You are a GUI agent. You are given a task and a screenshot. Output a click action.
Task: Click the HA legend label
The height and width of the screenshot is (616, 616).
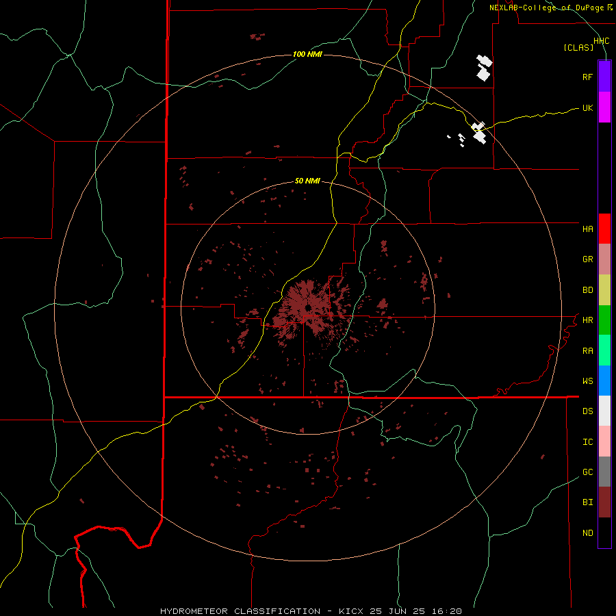click(587, 229)
